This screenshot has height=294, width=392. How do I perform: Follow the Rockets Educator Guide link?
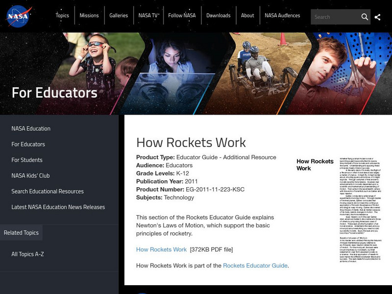tap(255, 266)
